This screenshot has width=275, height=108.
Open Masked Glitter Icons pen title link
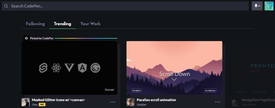tap(58, 100)
